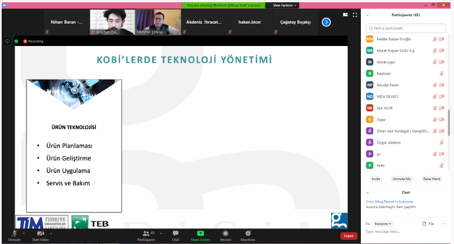Start Video using the camera icon
Viewport: 454px width, 244px height.
coord(40,233)
